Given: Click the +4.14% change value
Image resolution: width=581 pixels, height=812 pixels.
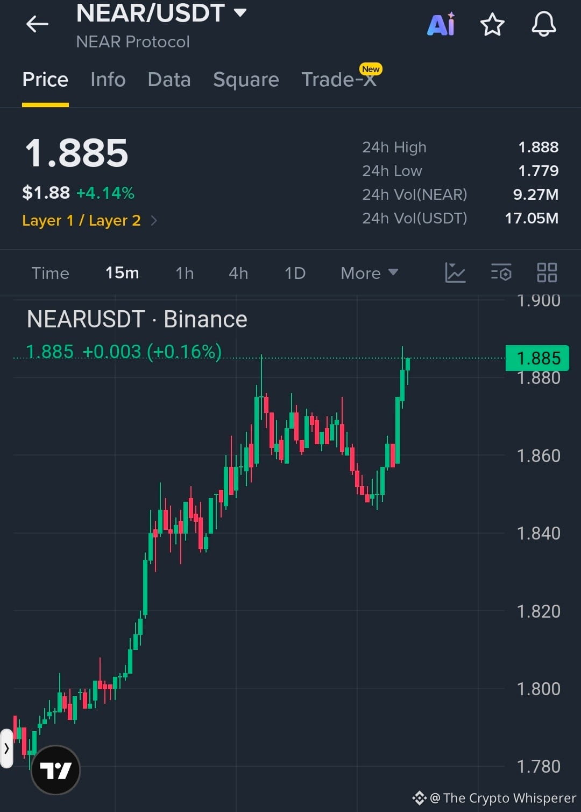Looking at the screenshot, I should click(105, 193).
